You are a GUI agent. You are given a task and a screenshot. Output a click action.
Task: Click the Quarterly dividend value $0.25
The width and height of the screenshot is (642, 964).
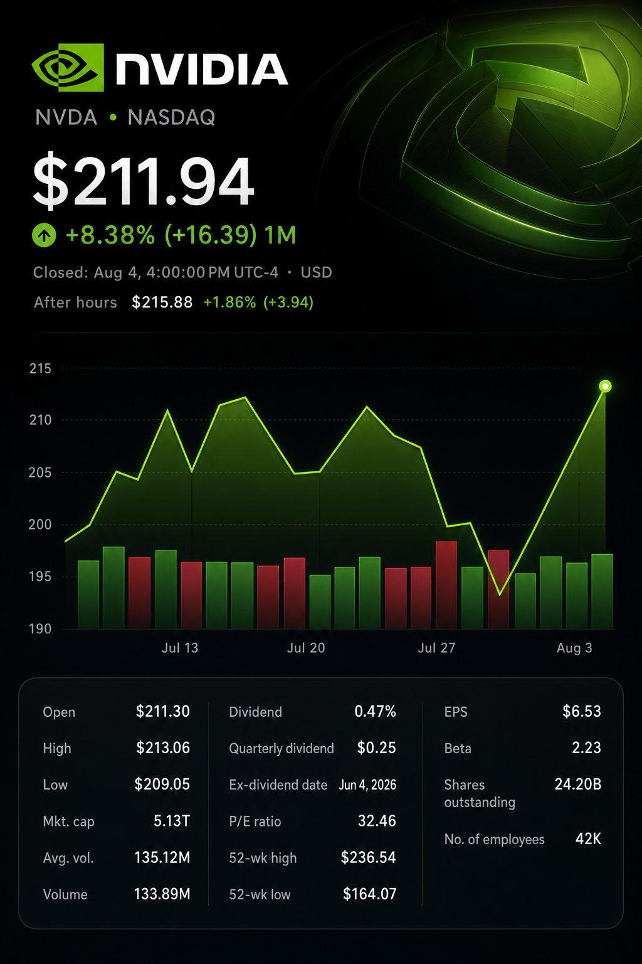click(376, 747)
